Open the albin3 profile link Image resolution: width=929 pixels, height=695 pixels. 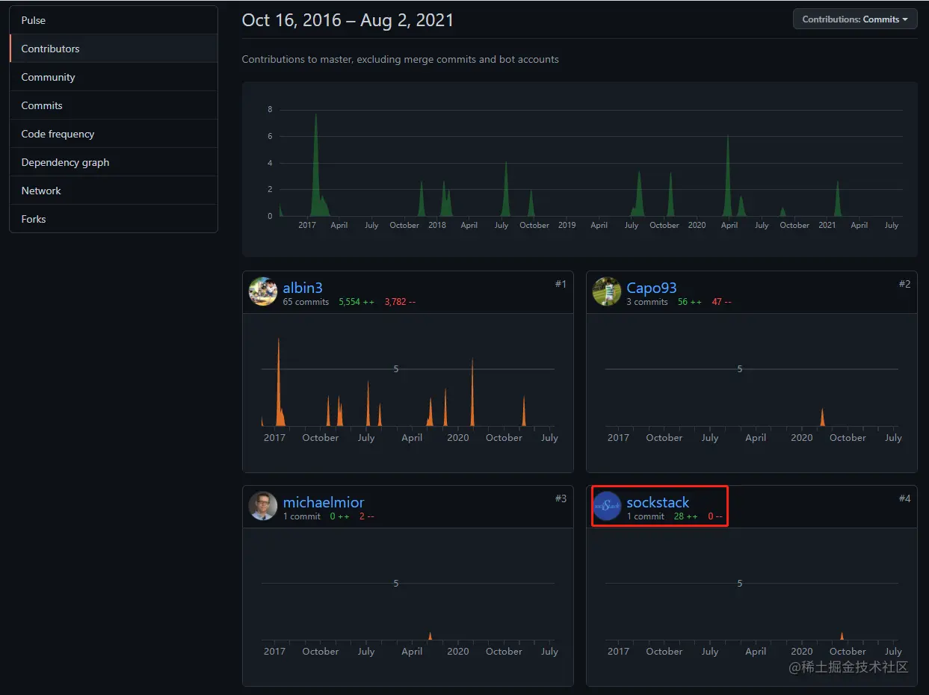303,288
